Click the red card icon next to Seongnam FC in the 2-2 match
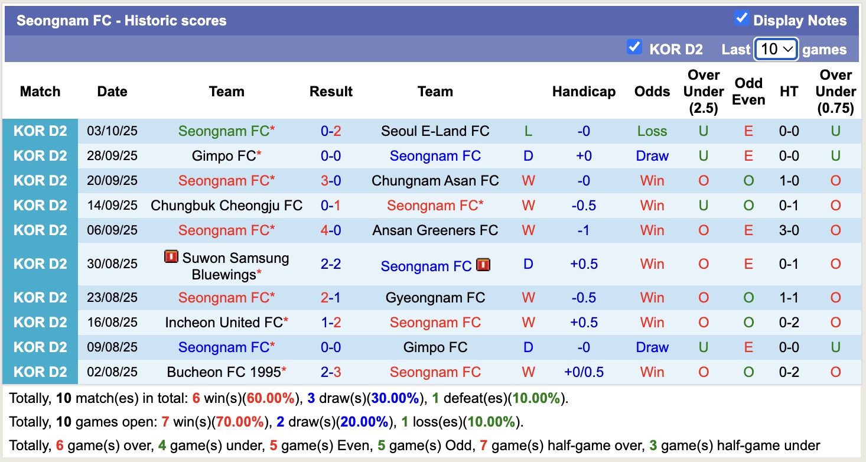This screenshot has height=462, width=866. [483, 266]
